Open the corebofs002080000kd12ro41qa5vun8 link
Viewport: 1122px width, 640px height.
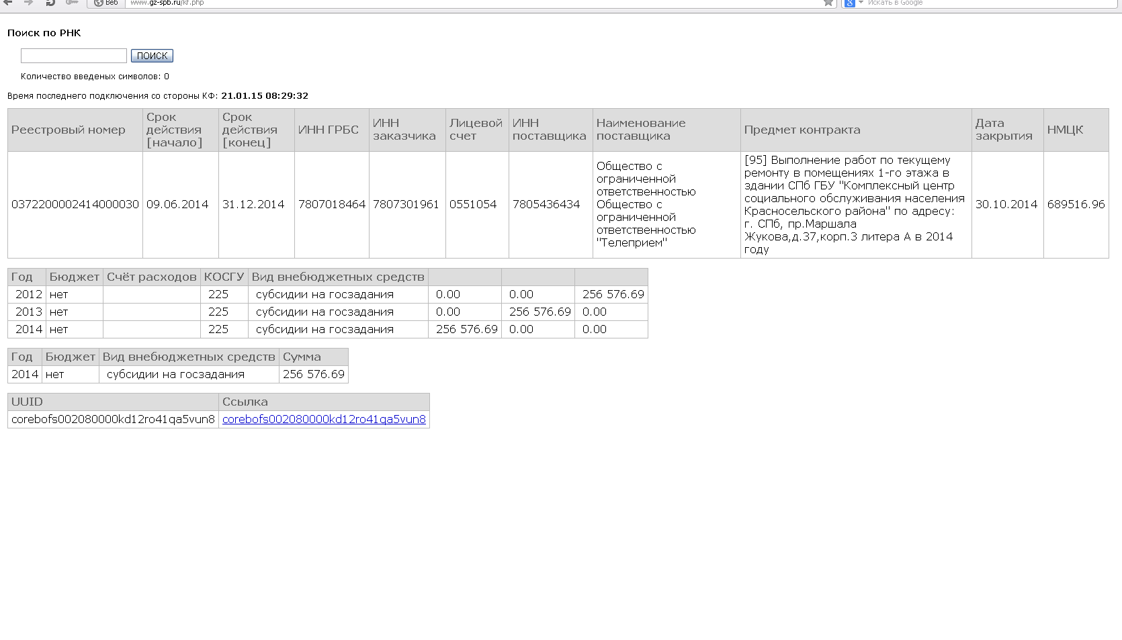[x=324, y=419]
